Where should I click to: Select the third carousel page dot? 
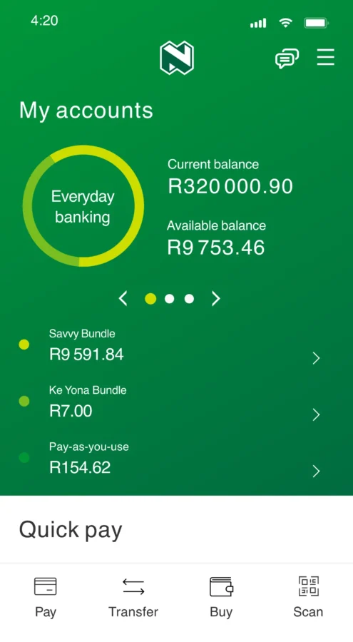tap(189, 299)
